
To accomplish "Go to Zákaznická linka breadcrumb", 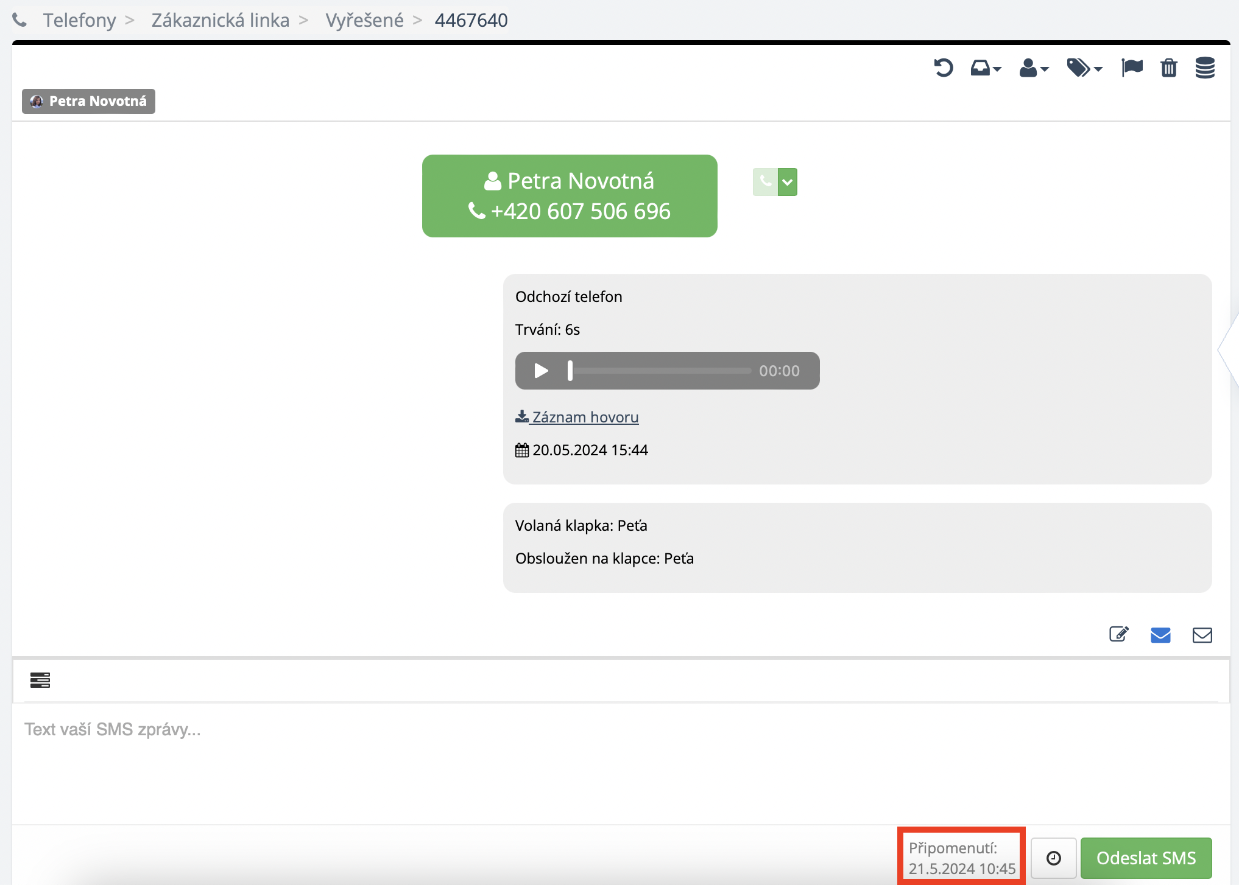I will (220, 20).
